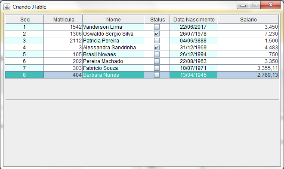This screenshot has height=169, width=284.
Task: Check Status box for Patricia Pereira
Action: click(157, 41)
